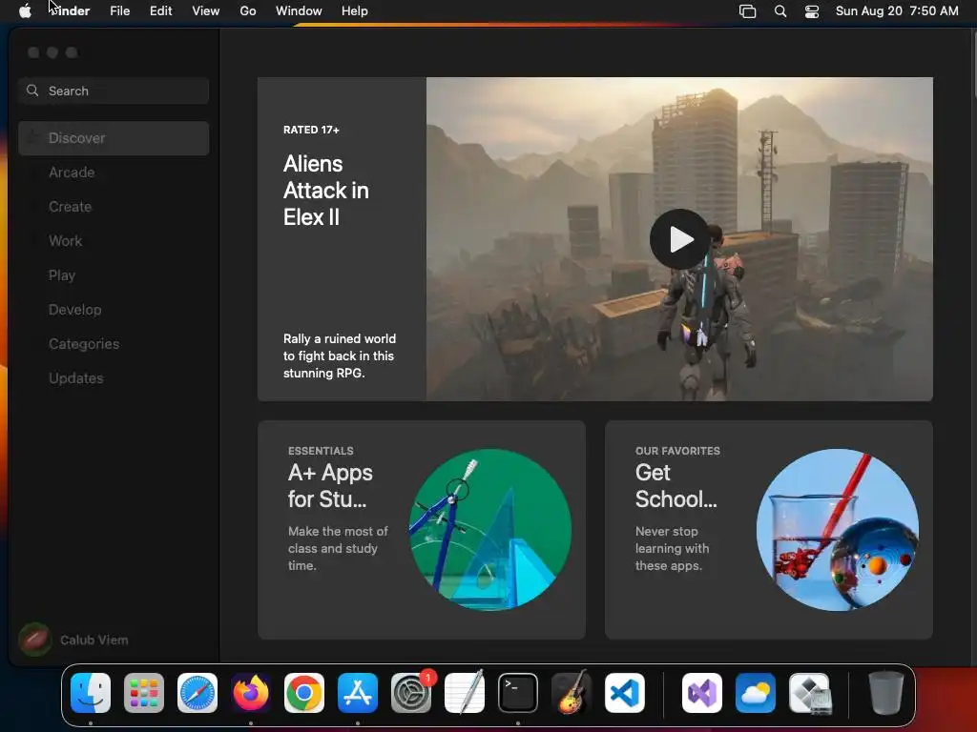Open the Develop section
The width and height of the screenshot is (977, 732).
[74, 310]
